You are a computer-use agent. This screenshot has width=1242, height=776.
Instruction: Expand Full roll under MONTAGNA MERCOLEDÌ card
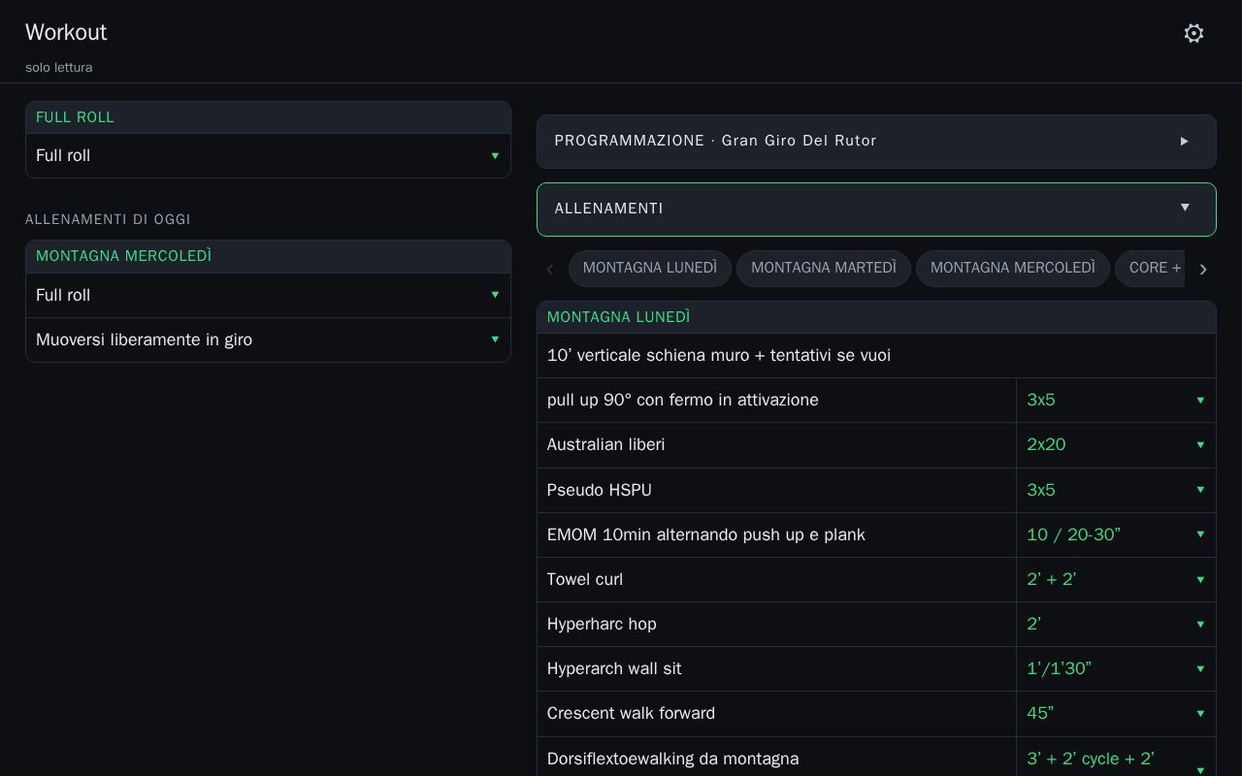point(268,296)
